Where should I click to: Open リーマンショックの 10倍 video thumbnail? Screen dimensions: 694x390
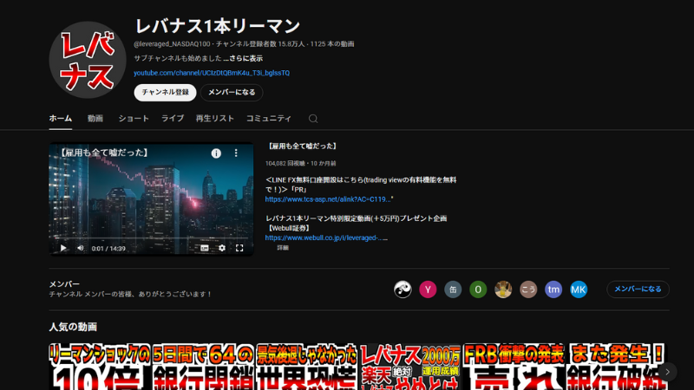point(100,367)
